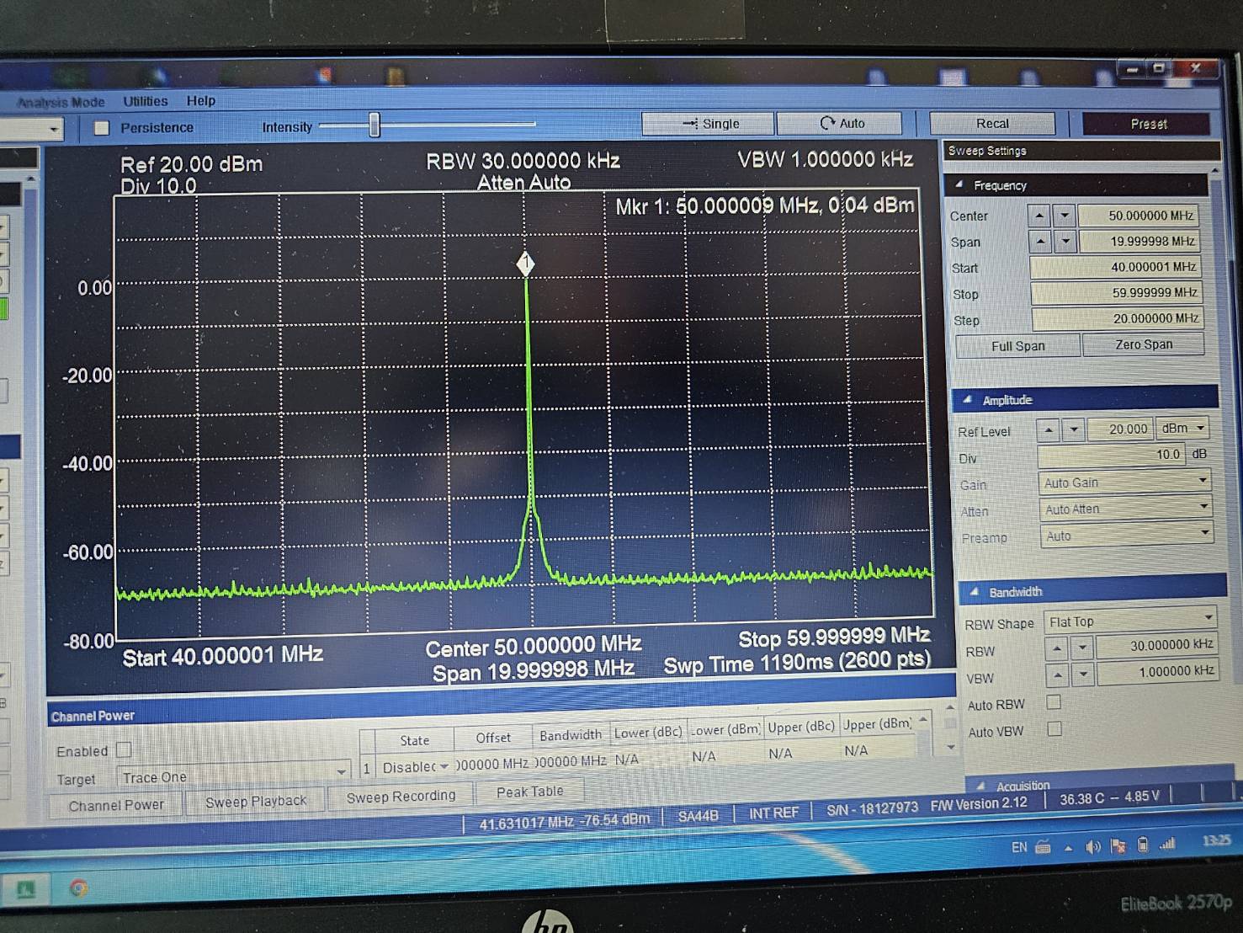This screenshot has width=1243, height=933.
Task: Click the Single sweep button
Action: coord(709,124)
